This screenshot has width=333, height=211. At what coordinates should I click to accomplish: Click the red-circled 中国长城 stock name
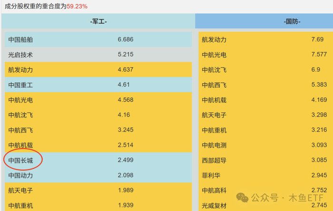click(x=20, y=161)
